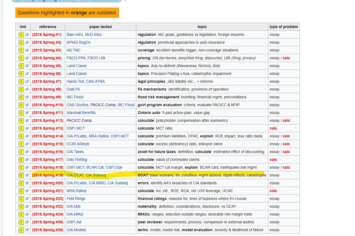Click yellow E icon for 2019.Spring #7

[21, 81]
